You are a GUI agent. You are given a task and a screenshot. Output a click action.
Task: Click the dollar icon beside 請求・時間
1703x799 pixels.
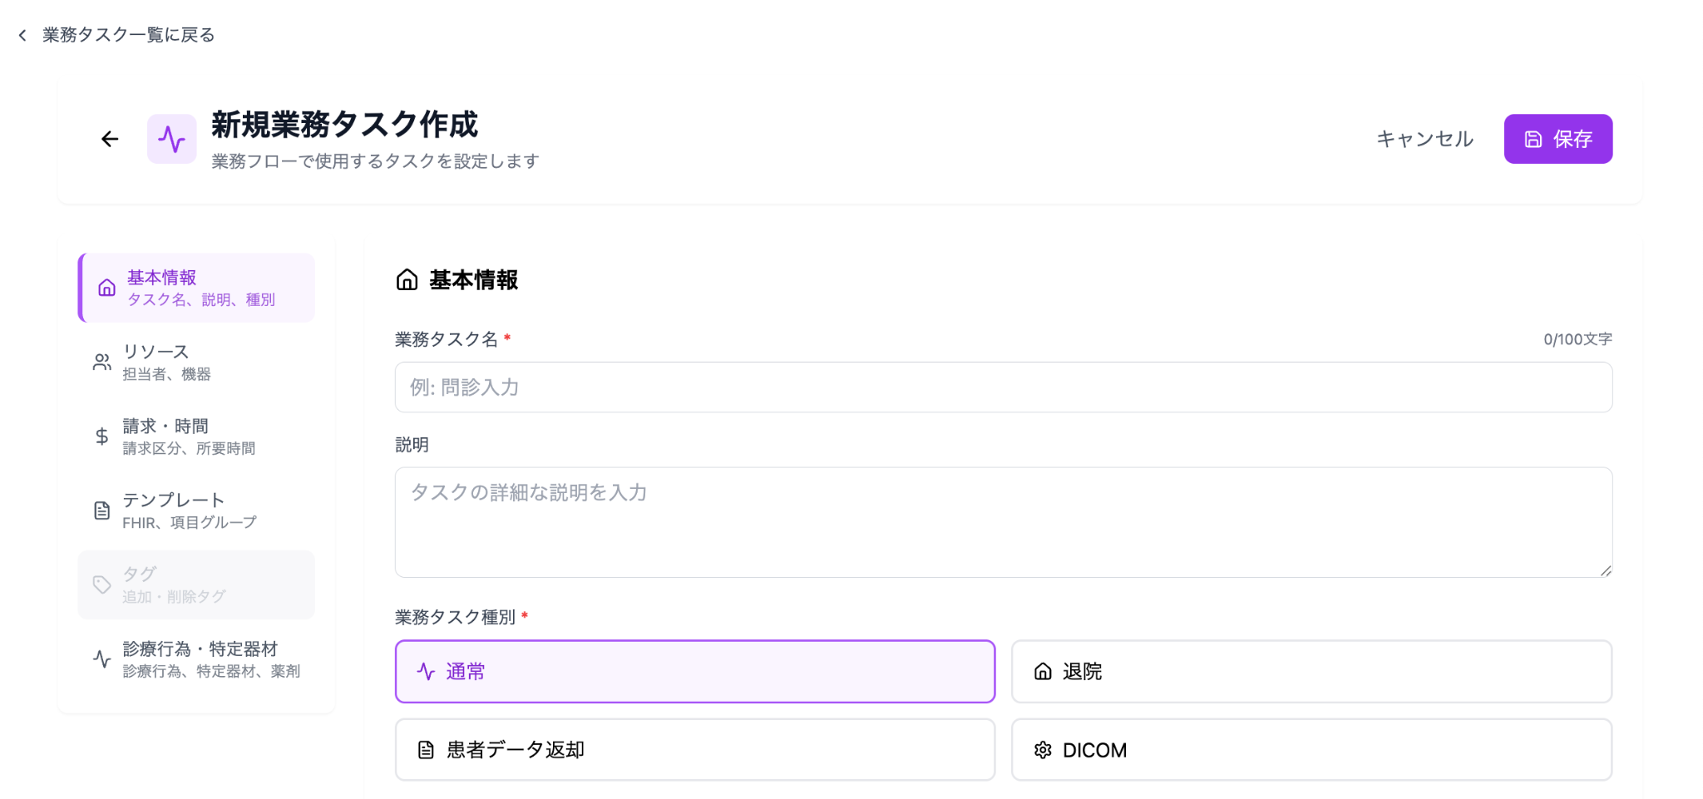coord(101,436)
